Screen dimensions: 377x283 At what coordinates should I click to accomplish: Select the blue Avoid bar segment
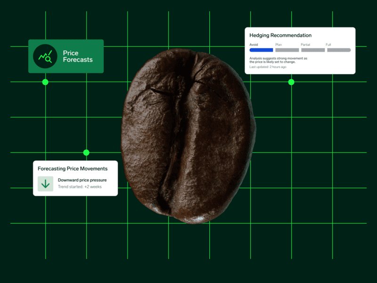[262, 50]
